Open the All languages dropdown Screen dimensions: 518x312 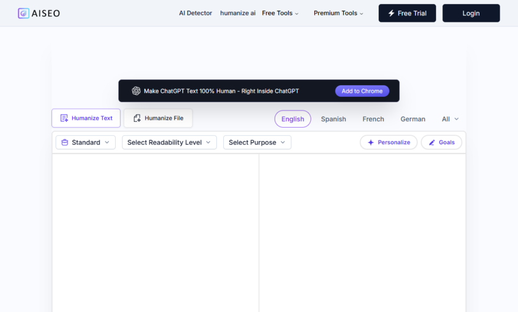coord(450,119)
